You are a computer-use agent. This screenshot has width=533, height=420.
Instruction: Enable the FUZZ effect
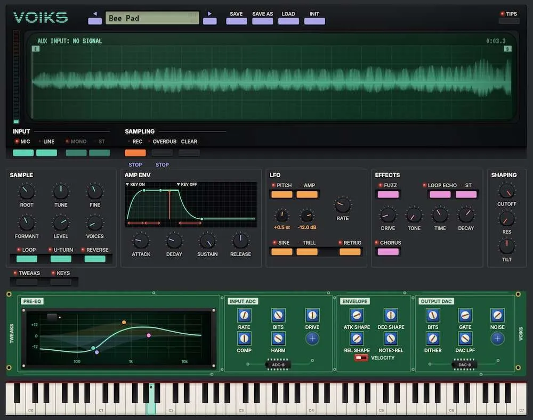coord(388,194)
